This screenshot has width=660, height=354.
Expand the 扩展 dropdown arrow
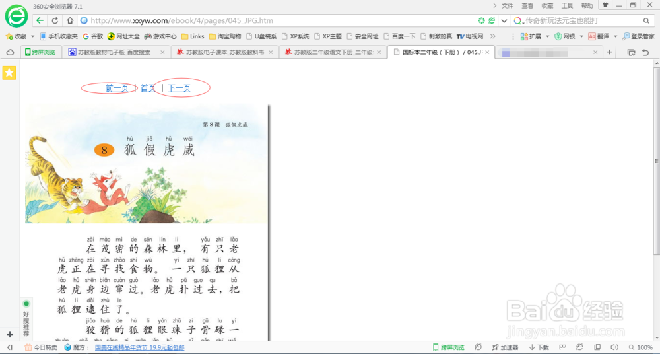(x=548, y=37)
